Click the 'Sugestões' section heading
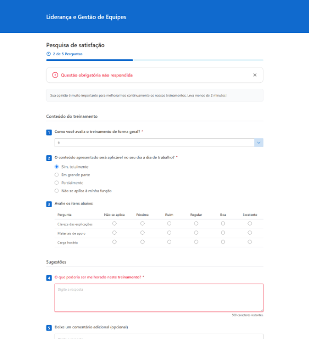The width and height of the screenshot is (309, 339). [56, 262]
